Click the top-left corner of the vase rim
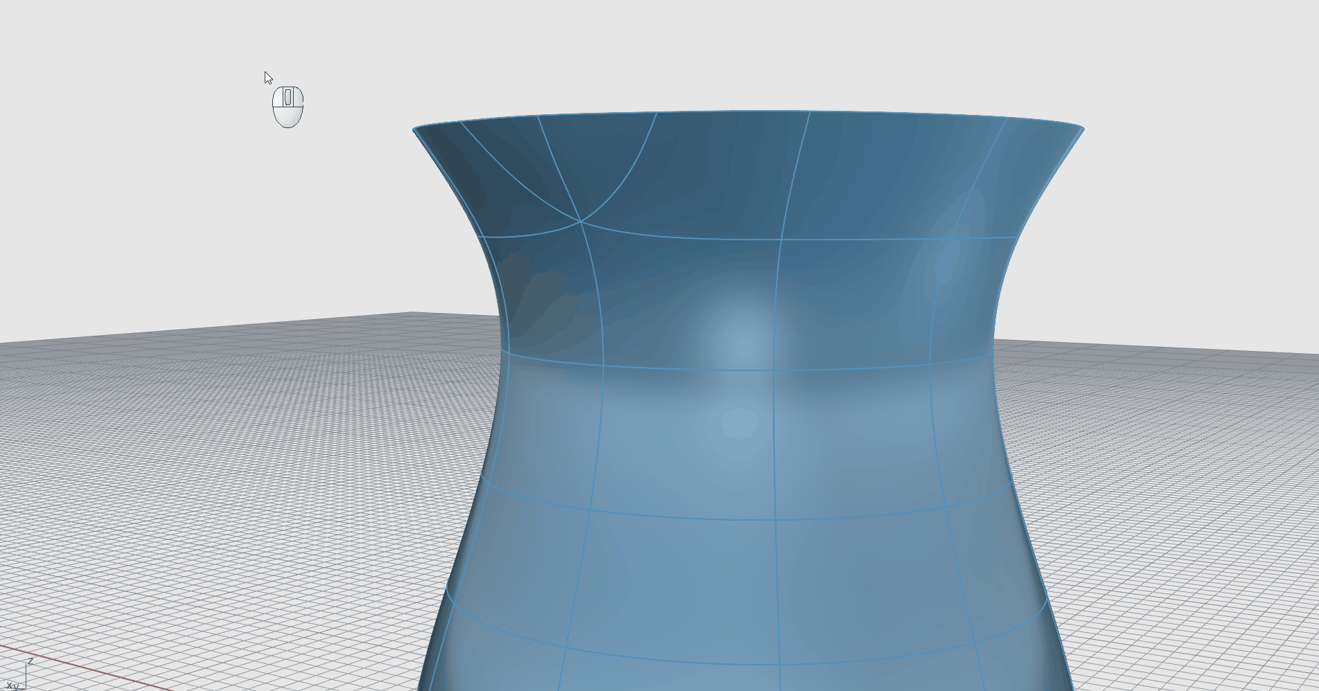 (x=414, y=129)
